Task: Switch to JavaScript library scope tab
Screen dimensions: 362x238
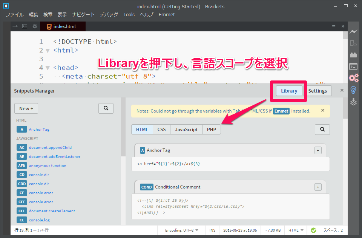Action: (186, 129)
